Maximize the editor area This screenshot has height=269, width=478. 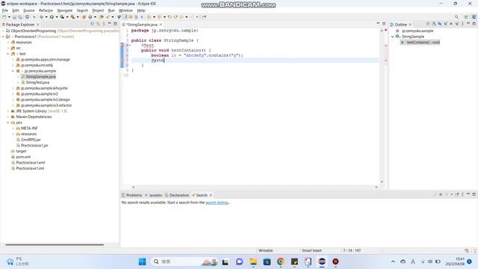point(384,24)
